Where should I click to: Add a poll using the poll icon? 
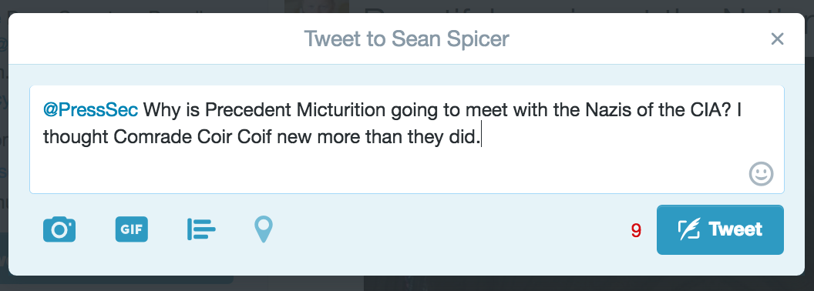201,229
